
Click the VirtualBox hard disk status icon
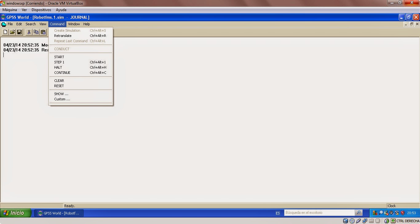click(x=346, y=221)
